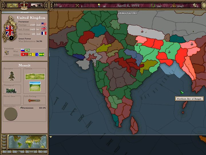This screenshot has width=206, height=155.
Task: Click the Life Rating slider
Action: click(34, 100)
